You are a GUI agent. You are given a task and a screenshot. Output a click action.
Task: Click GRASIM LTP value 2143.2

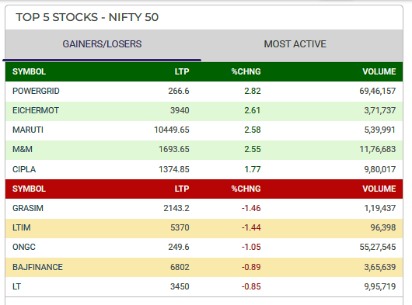[x=176, y=208]
